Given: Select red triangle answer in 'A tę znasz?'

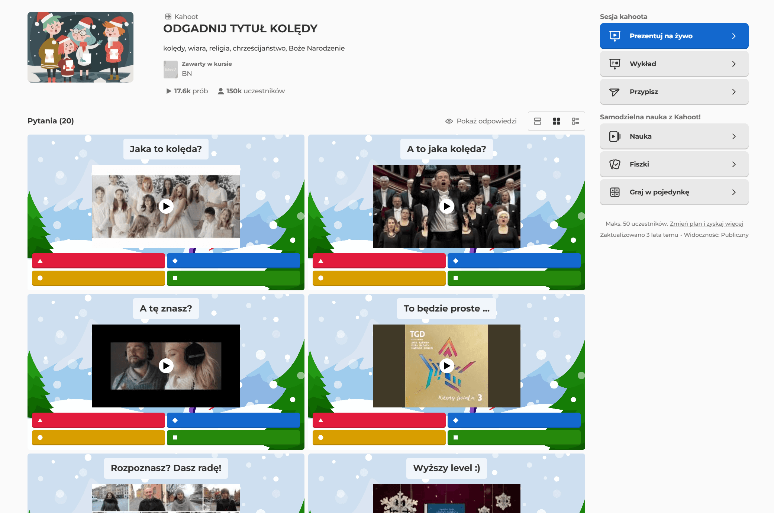Looking at the screenshot, I should point(99,420).
